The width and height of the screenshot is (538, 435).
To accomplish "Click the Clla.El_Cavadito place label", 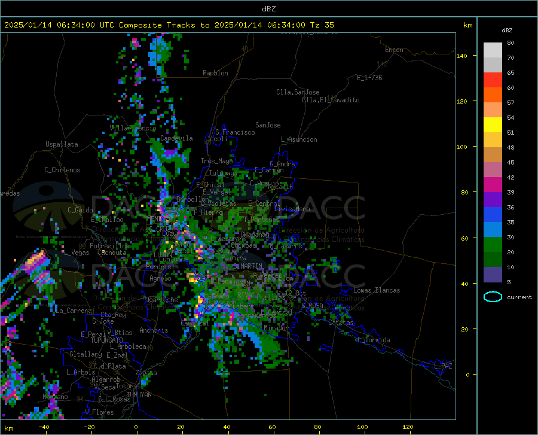I will tap(331, 100).
